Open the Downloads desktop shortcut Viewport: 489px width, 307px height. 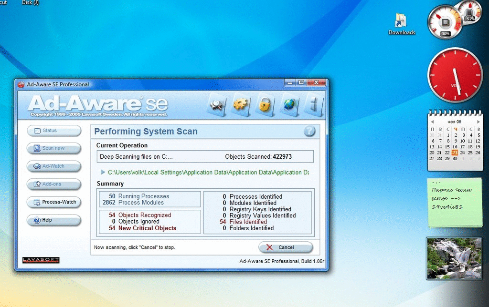click(401, 24)
